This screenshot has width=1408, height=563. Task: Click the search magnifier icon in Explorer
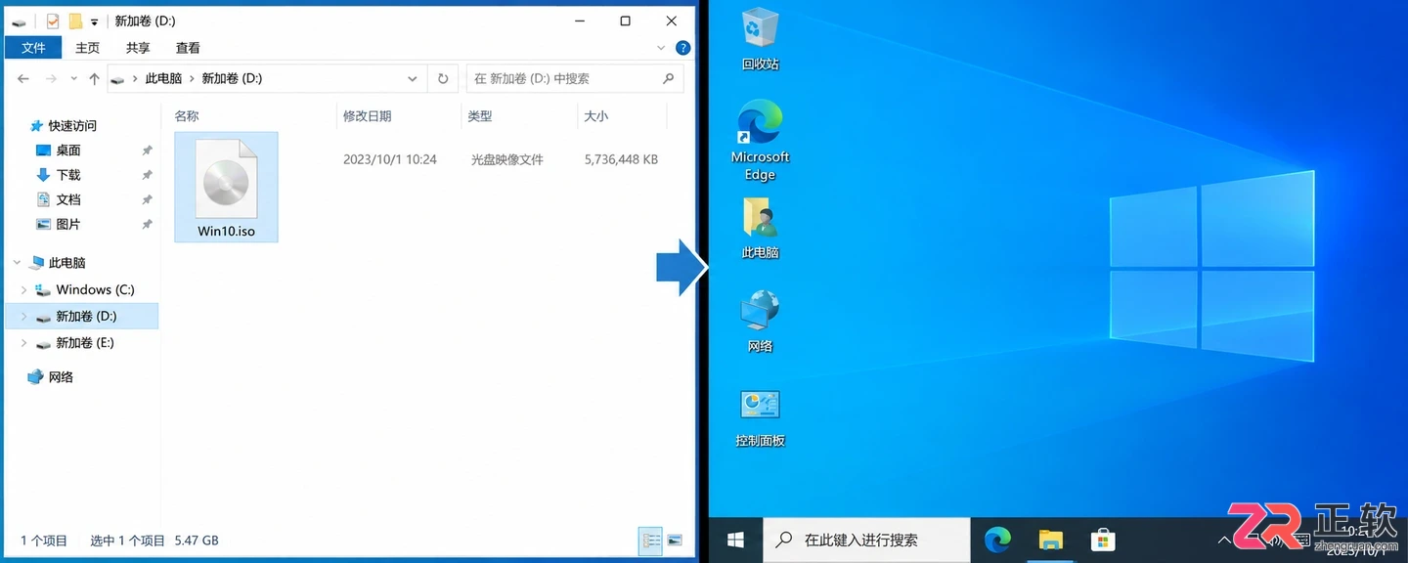point(669,78)
